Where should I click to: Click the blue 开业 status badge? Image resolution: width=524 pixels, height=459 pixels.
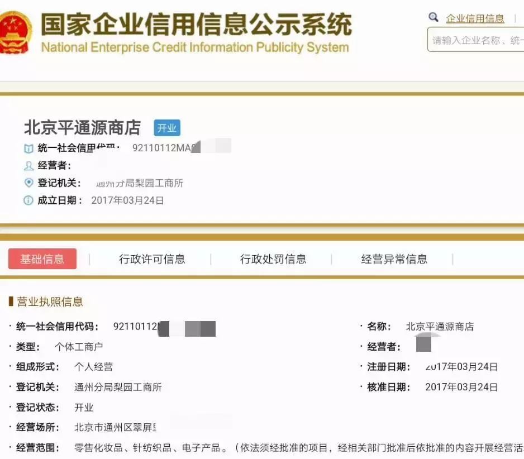point(167,128)
